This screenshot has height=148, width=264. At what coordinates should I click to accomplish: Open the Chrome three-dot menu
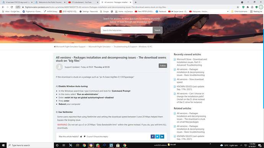(261, 7)
